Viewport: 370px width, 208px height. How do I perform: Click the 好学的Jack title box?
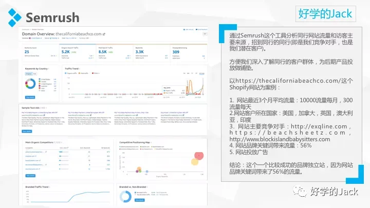coord(325,14)
